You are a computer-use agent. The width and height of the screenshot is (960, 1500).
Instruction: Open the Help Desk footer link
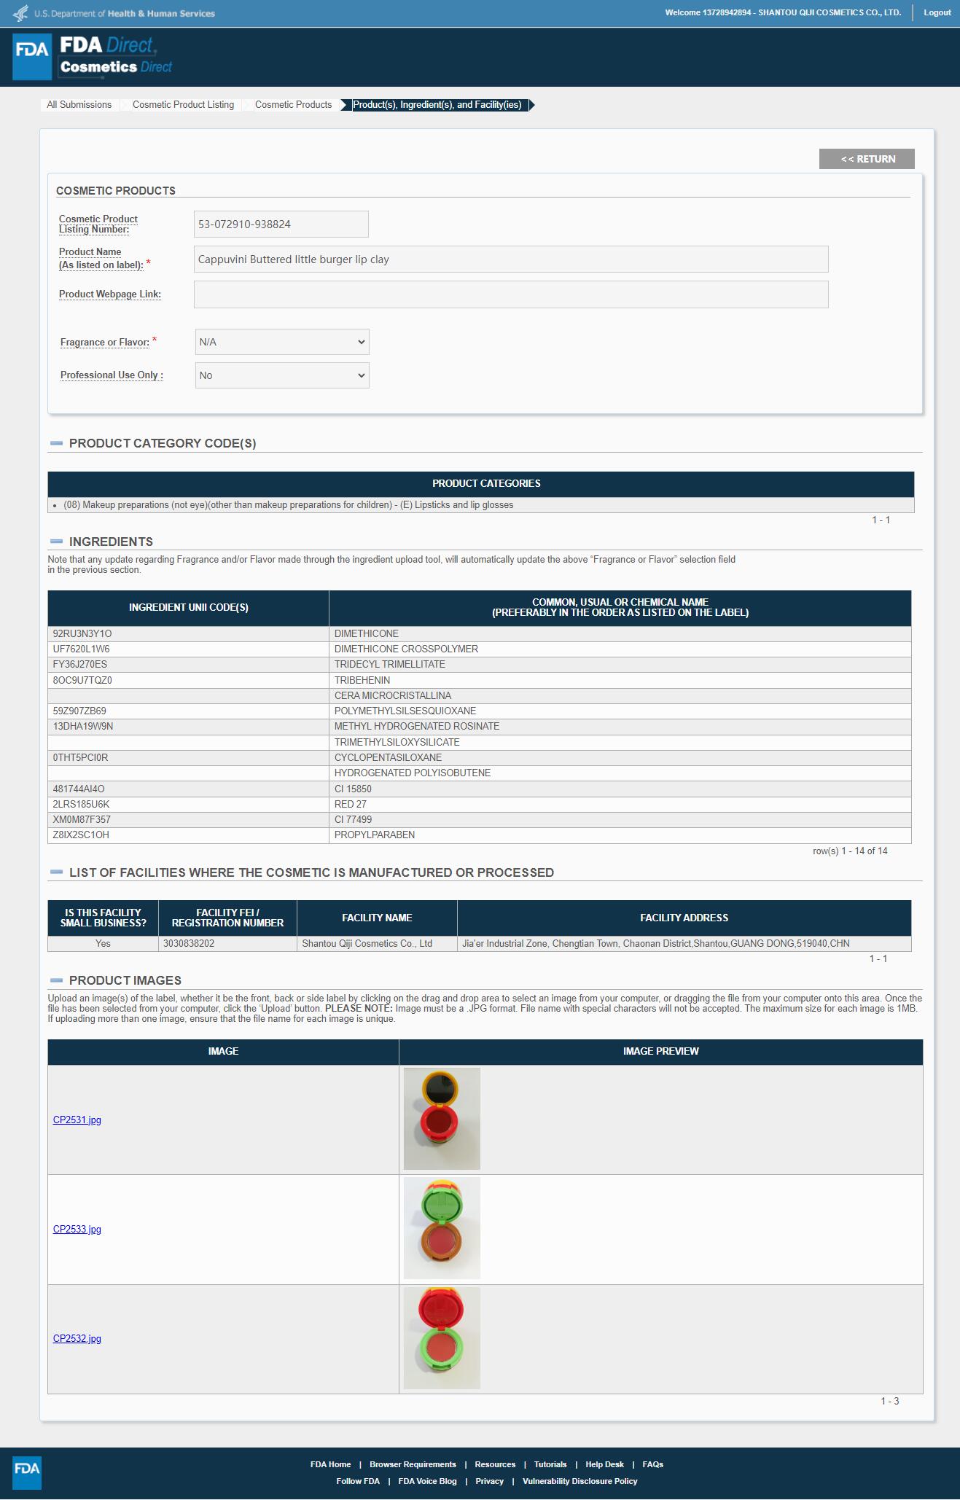pyautogui.click(x=604, y=1464)
